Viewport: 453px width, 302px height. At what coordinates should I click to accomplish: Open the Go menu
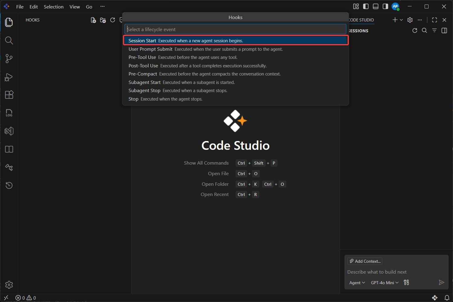pyautogui.click(x=89, y=6)
